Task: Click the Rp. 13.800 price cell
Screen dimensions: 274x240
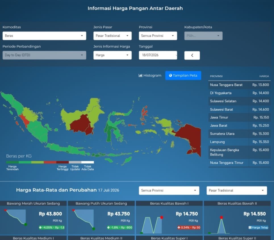Action: (261, 85)
